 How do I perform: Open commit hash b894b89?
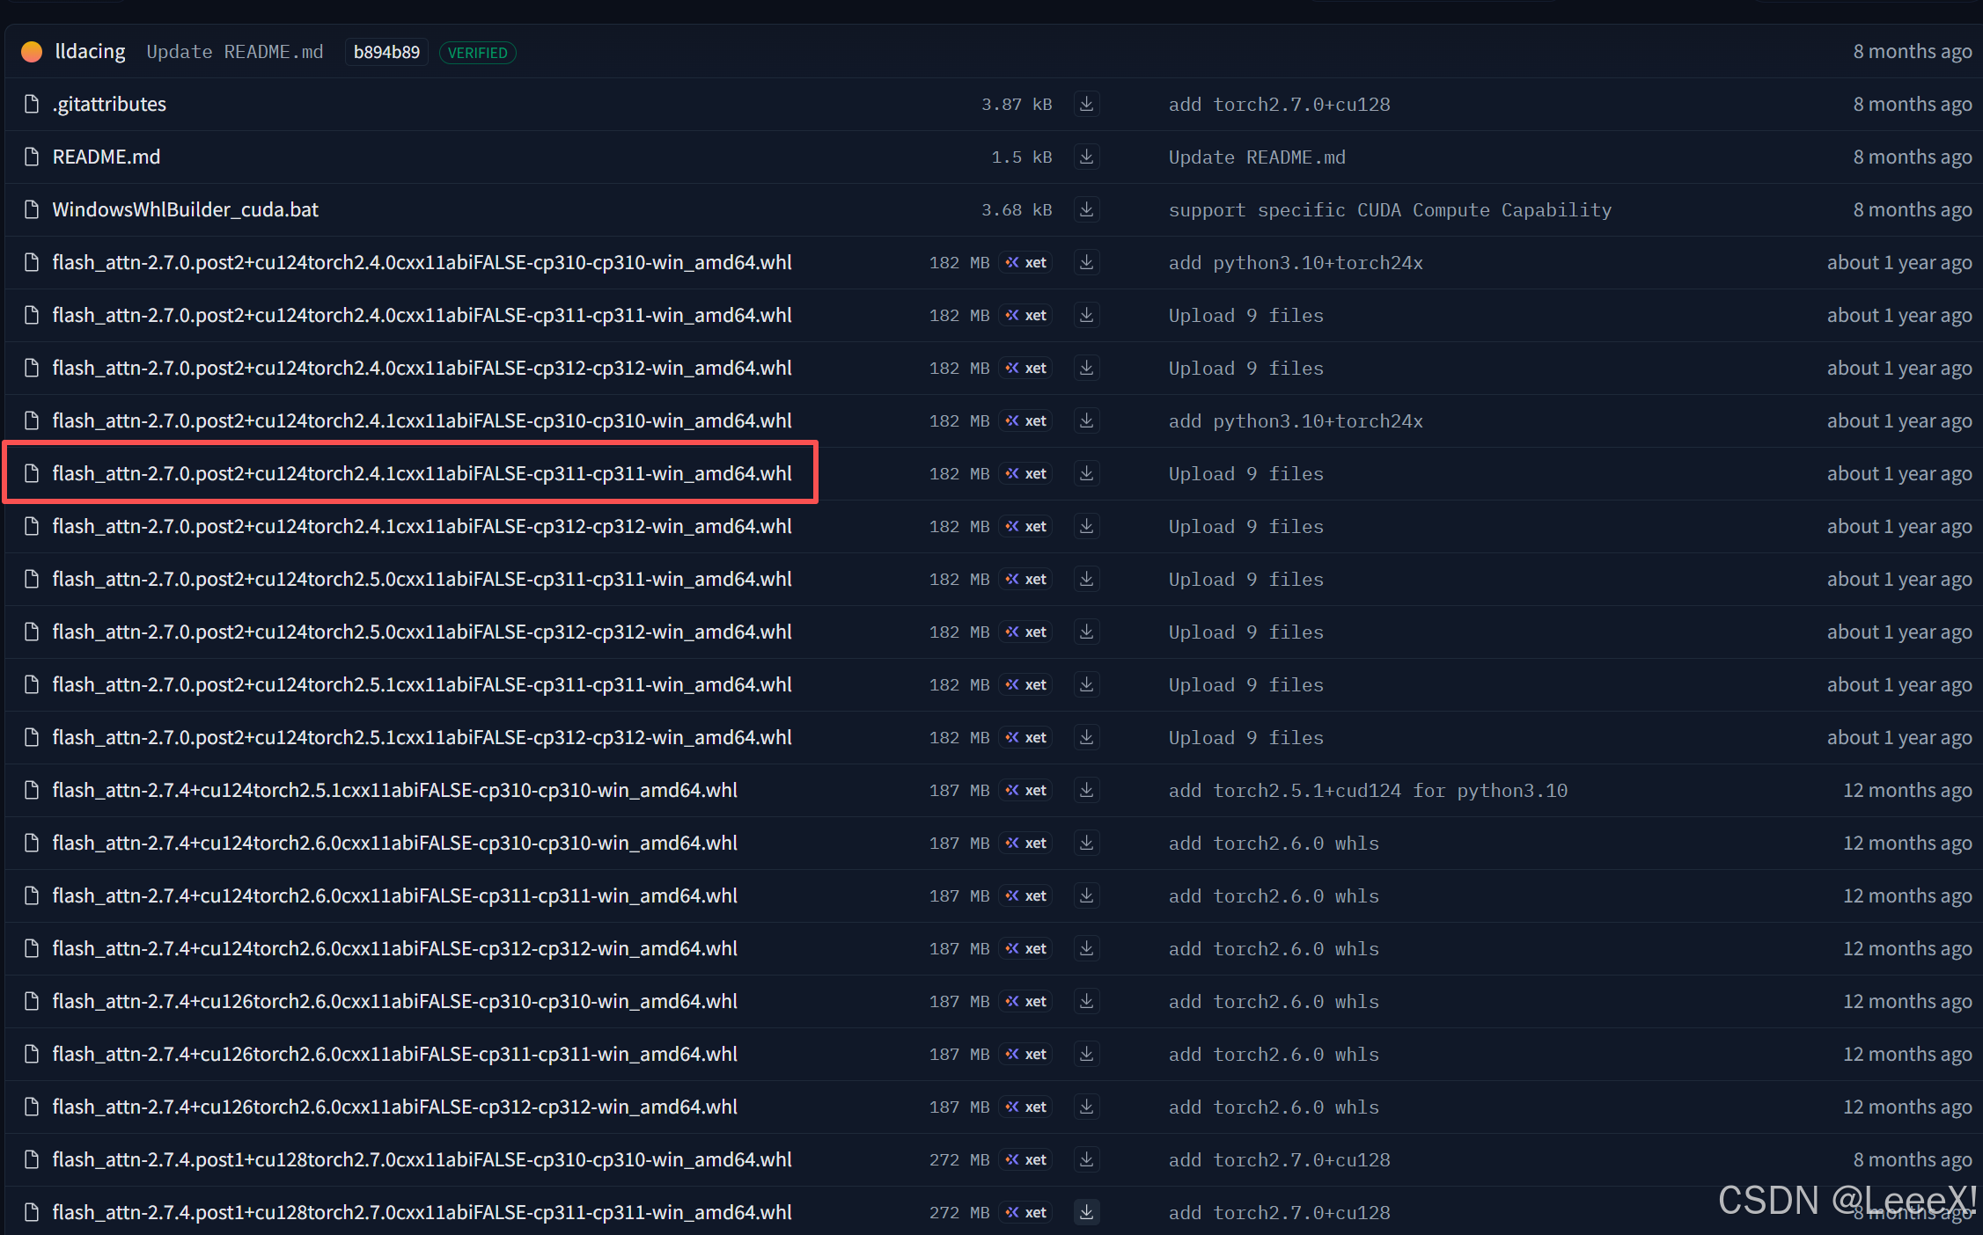point(386,52)
